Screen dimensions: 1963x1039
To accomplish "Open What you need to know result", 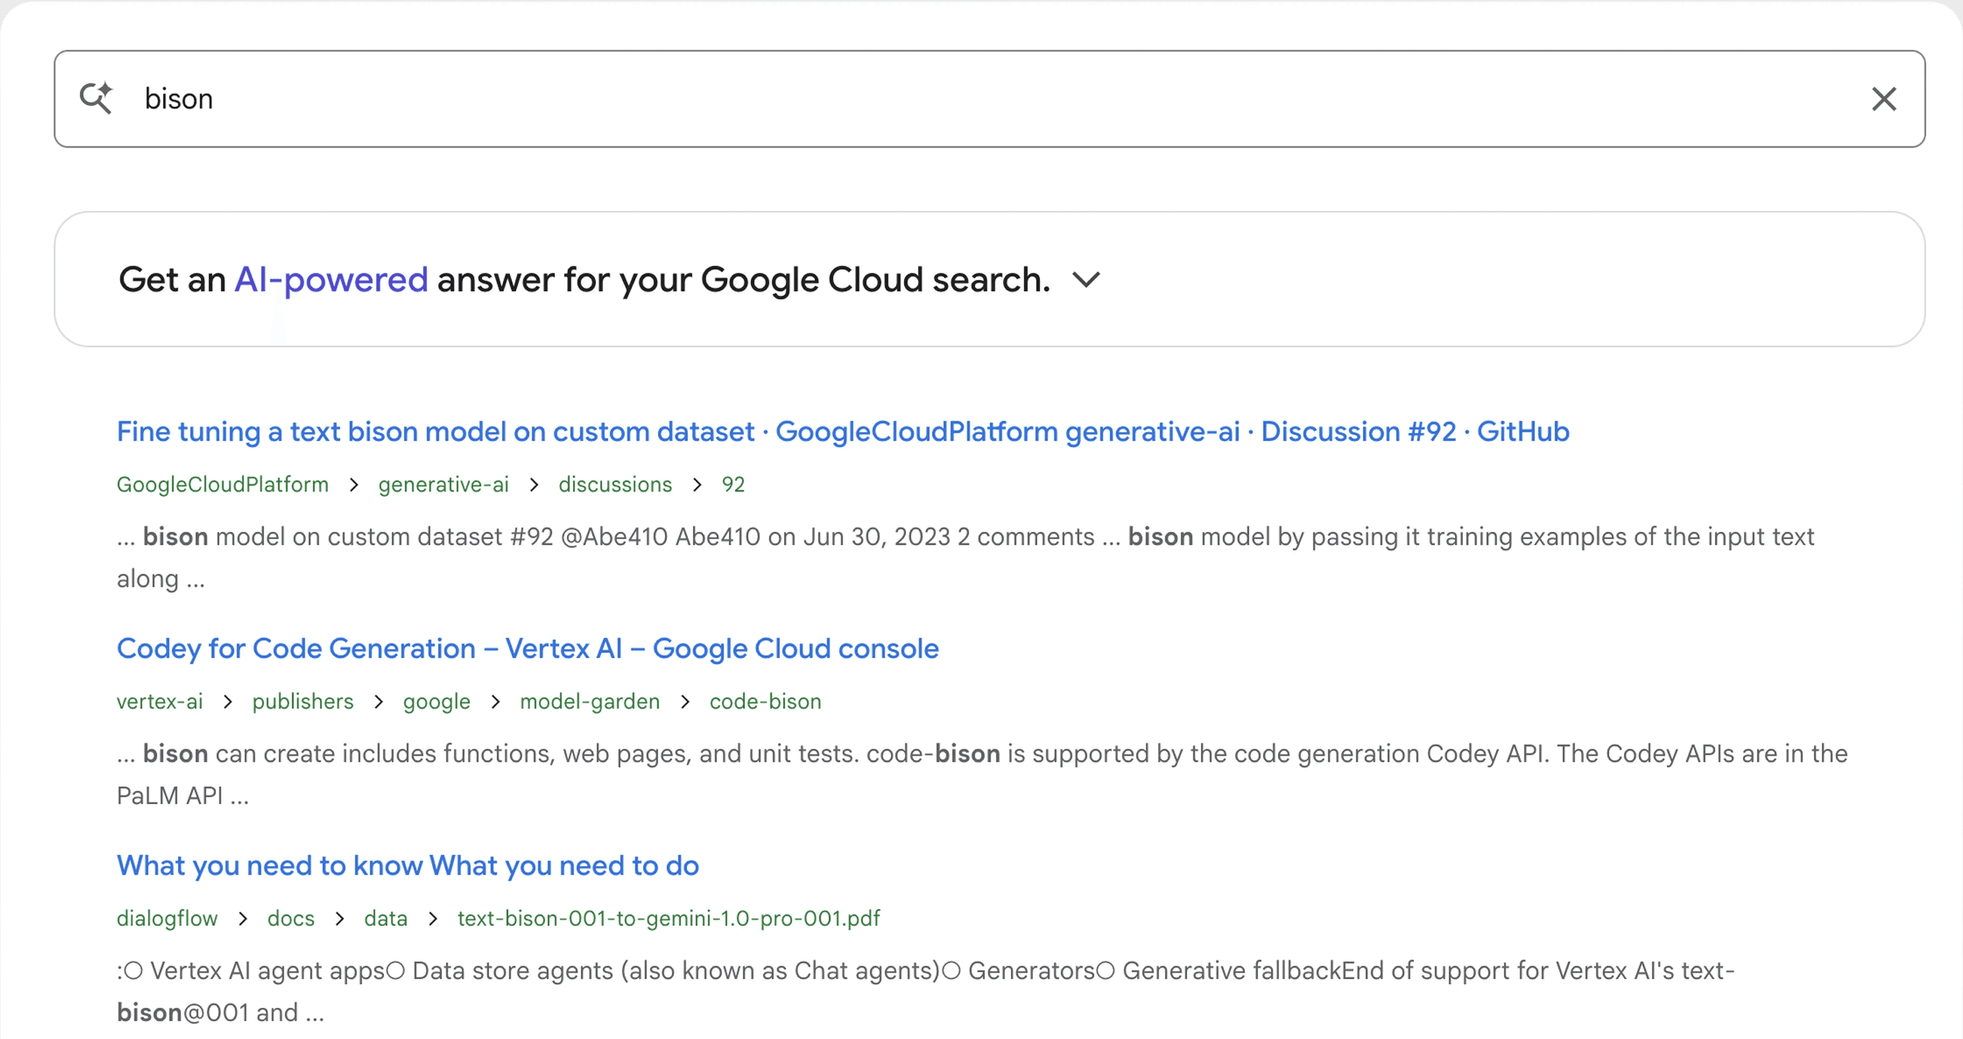I will [408, 865].
